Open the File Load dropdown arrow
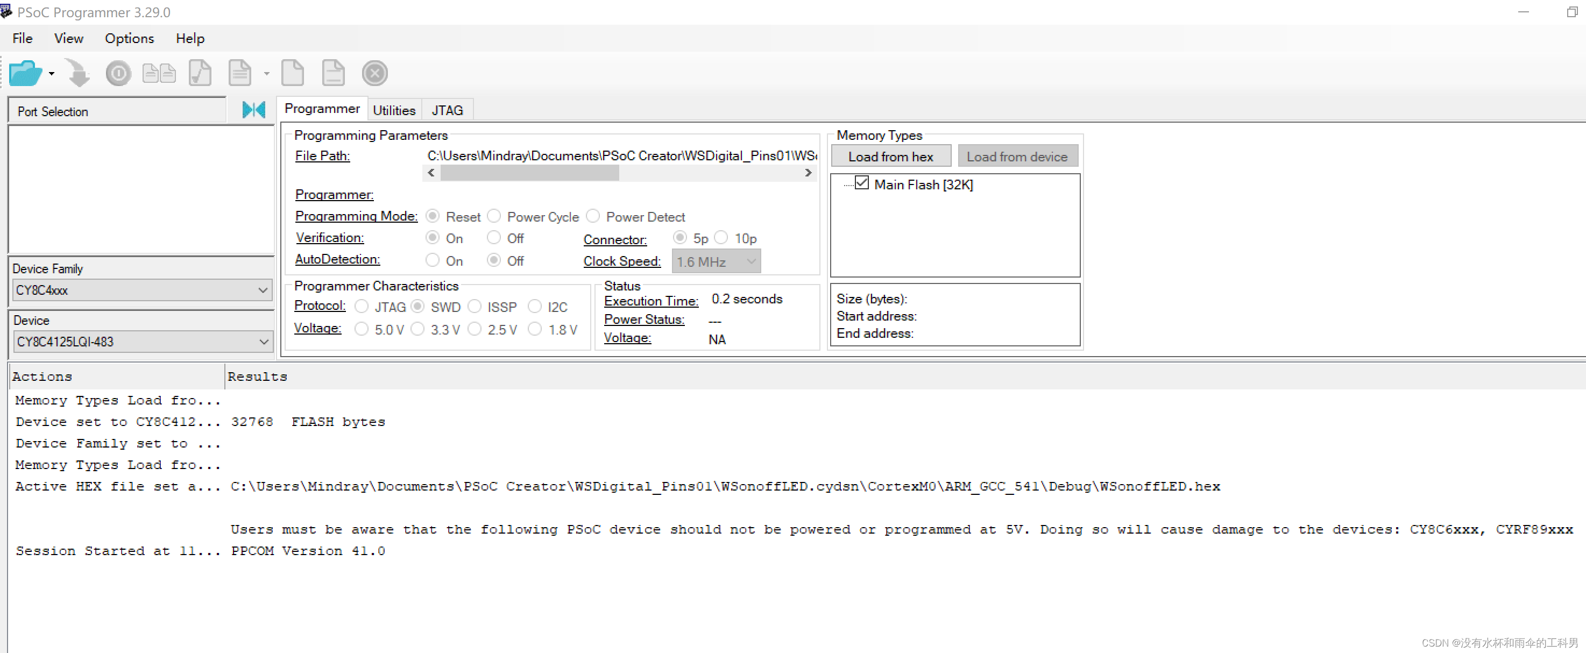Image resolution: width=1586 pixels, height=653 pixels. (52, 74)
